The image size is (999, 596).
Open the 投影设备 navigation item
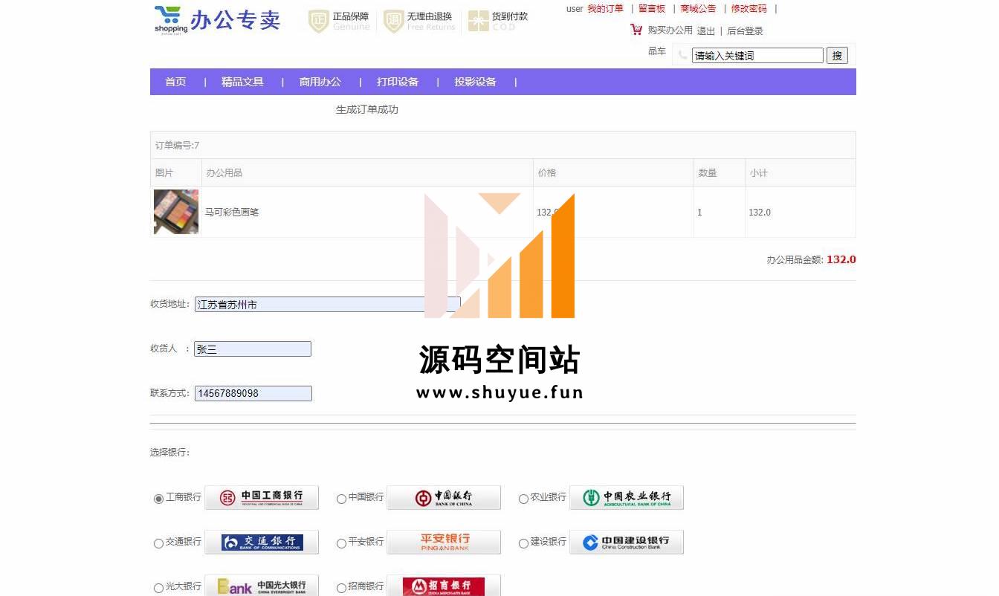click(x=476, y=82)
